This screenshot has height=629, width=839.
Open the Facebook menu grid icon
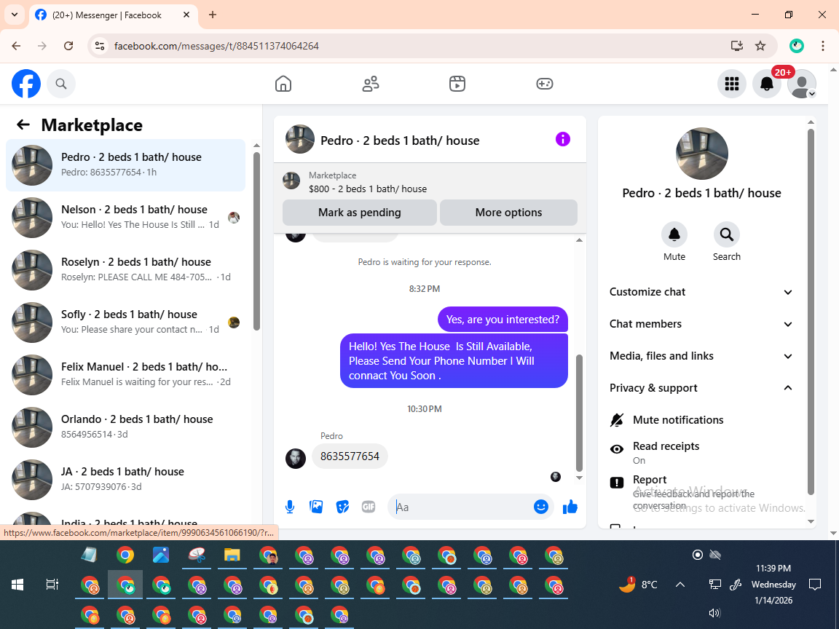tap(731, 84)
